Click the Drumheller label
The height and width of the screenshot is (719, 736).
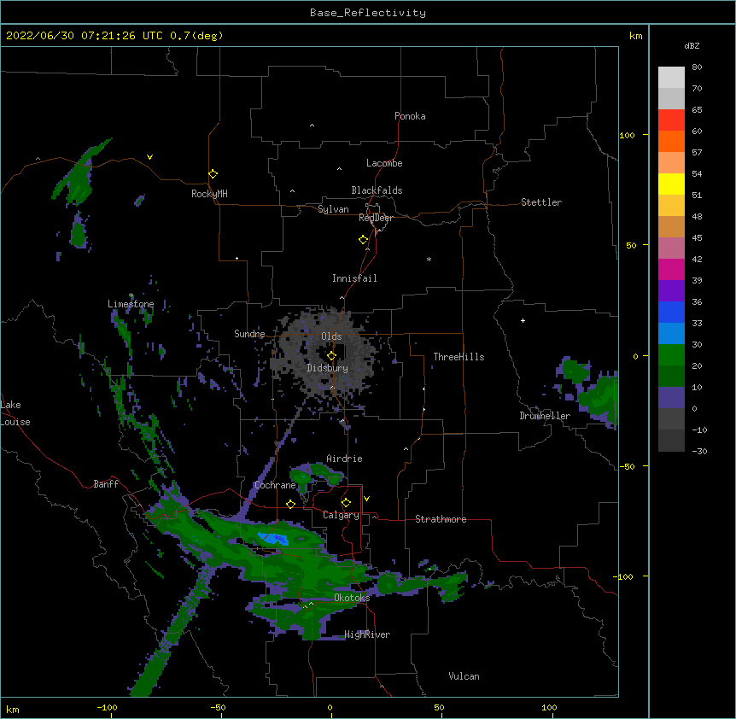[545, 416]
